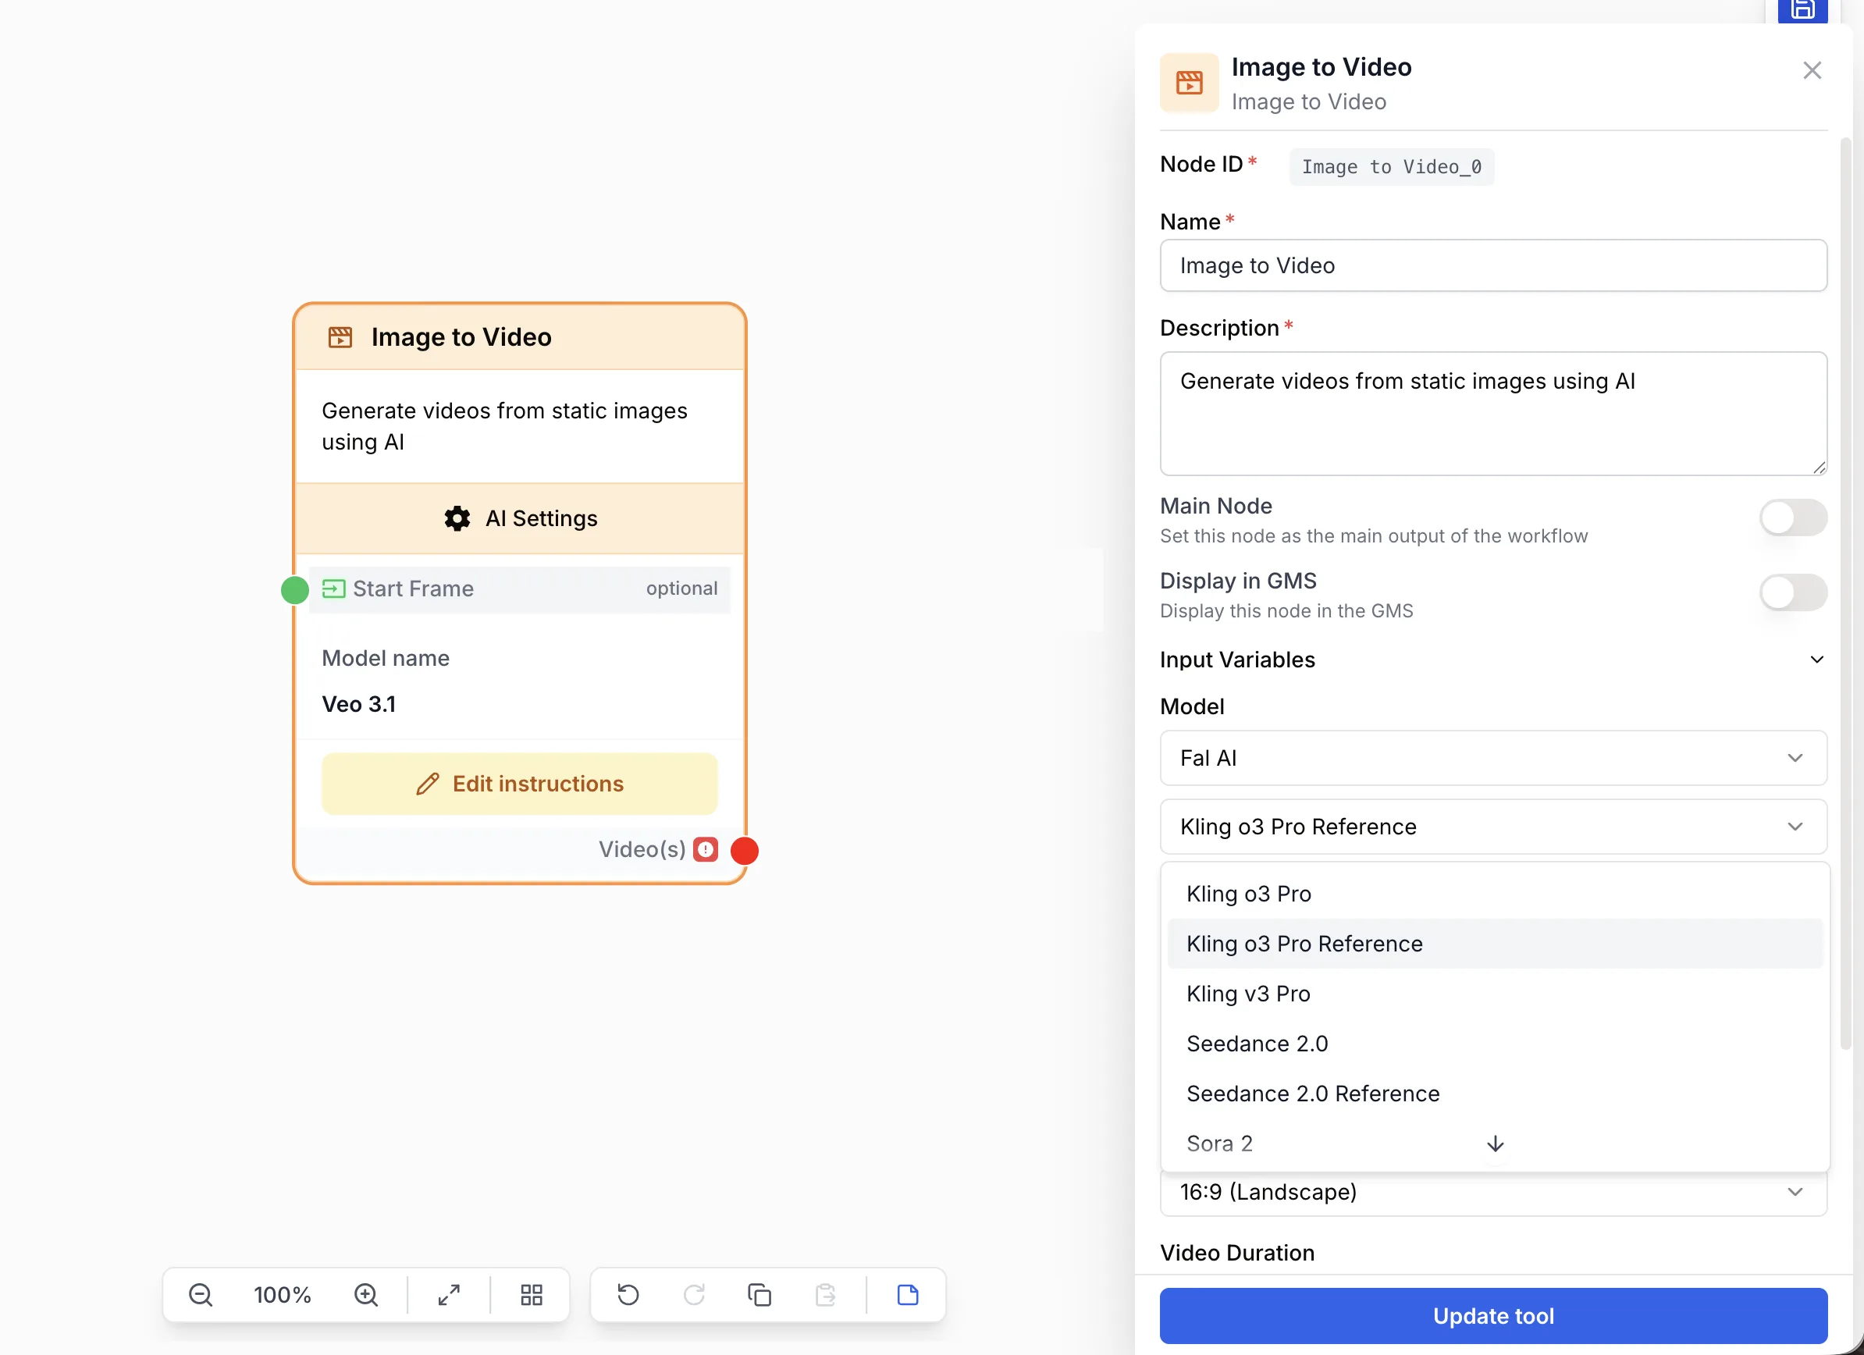Click the zoom in magnifier icon
This screenshot has height=1355, width=1864.
366,1295
